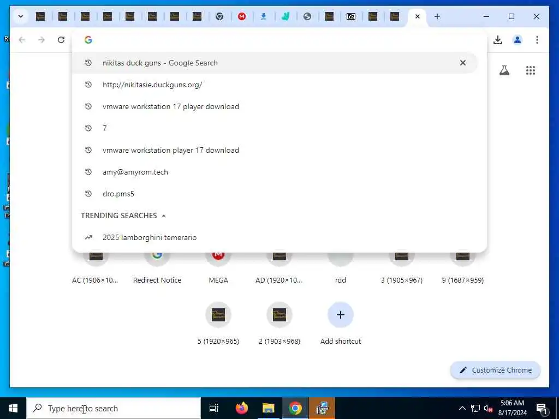Viewport: 559px width, 419px height.
Task: Open the profile avatar menu
Action: (x=518, y=40)
